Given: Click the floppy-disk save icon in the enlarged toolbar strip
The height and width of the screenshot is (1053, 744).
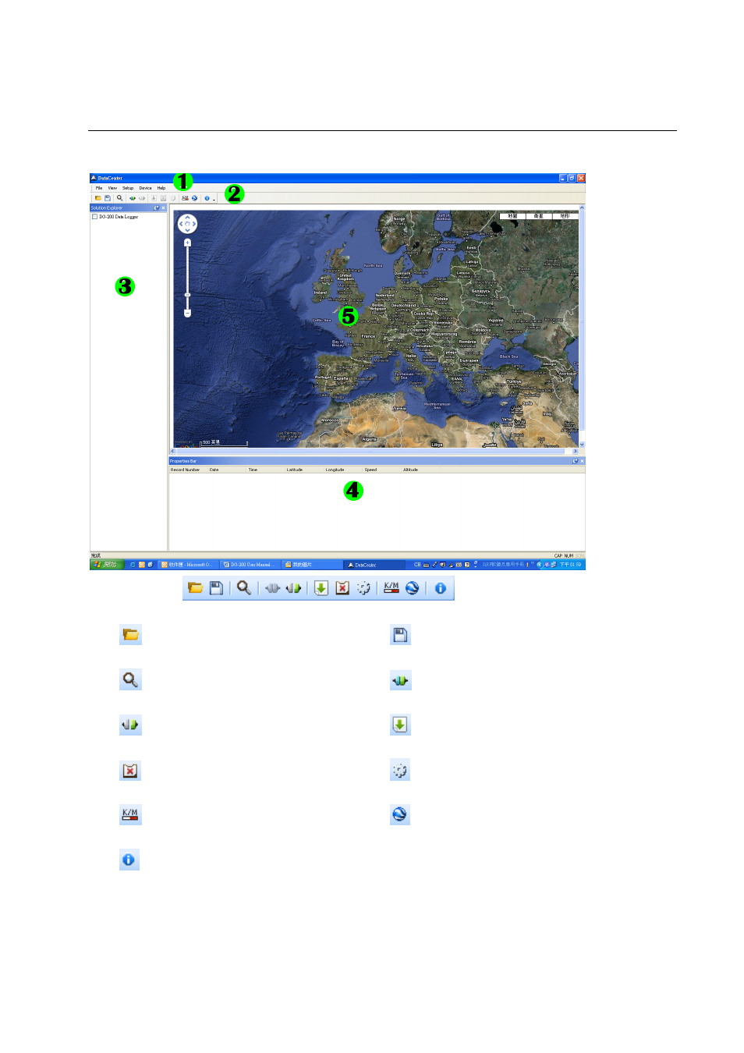Looking at the screenshot, I should coord(216,588).
